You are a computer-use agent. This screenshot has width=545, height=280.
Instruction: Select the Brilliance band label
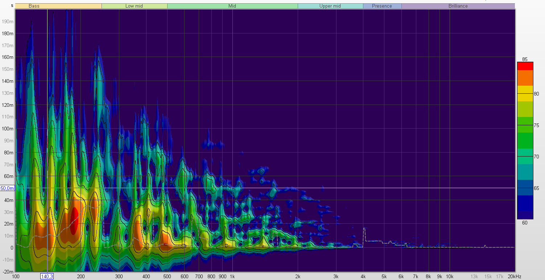pyautogui.click(x=458, y=6)
